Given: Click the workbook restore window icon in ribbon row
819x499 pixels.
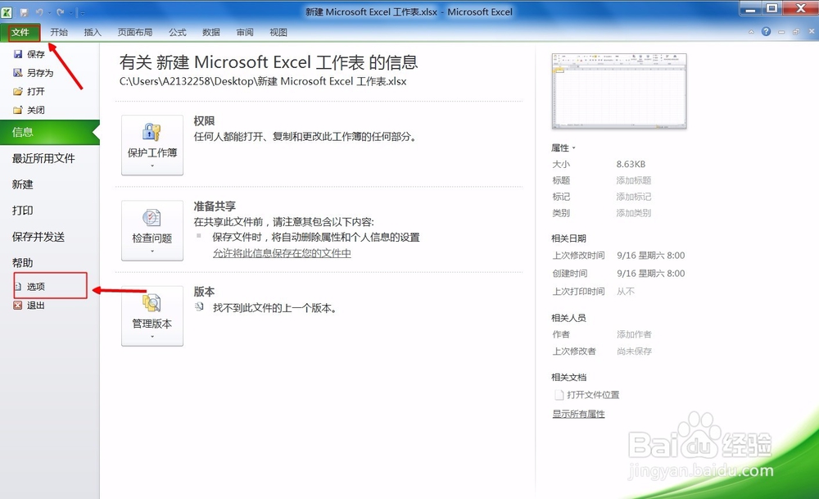Looking at the screenshot, I should point(796,32).
